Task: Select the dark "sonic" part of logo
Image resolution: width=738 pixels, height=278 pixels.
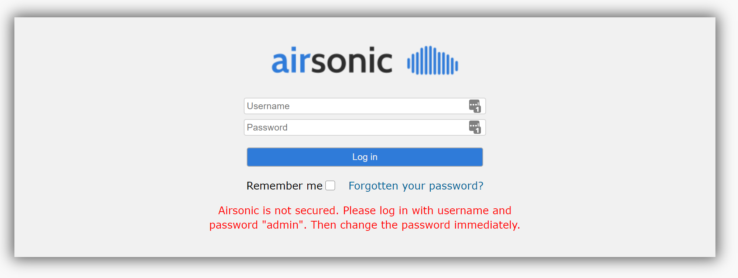Action: coord(352,61)
